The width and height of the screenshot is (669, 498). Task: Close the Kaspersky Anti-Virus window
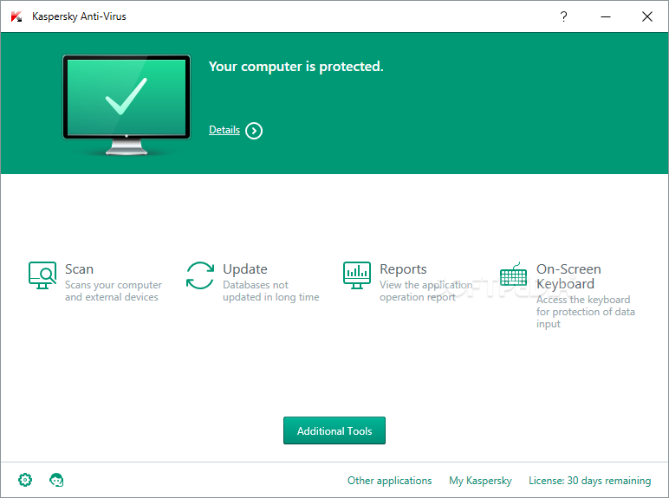[x=647, y=16]
